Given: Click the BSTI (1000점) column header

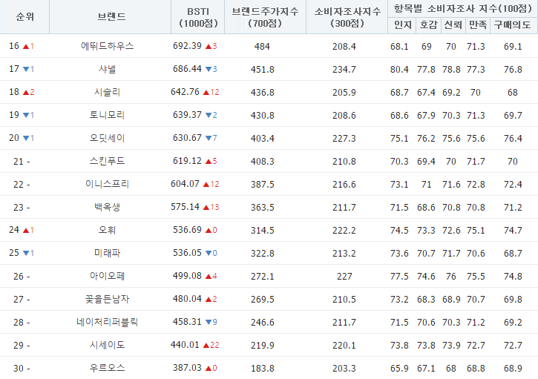Looking at the screenshot, I should pos(198,17).
